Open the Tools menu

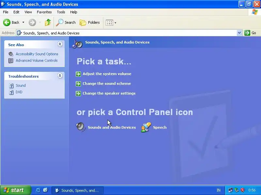[x=61, y=12]
